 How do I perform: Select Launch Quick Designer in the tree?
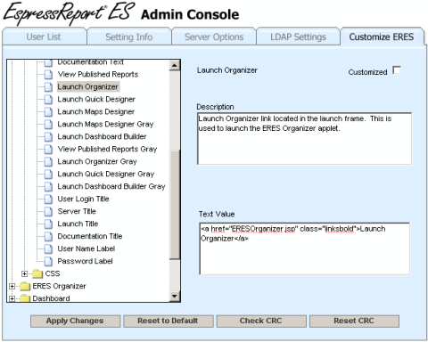[x=96, y=99]
